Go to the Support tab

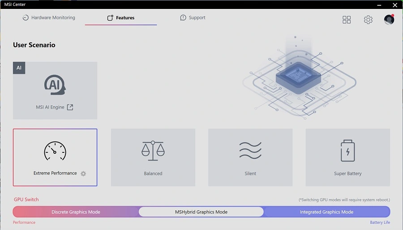(x=193, y=18)
